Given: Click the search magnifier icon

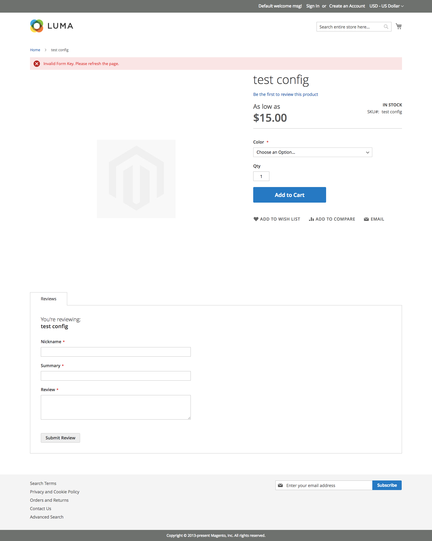Looking at the screenshot, I should [x=386, y=26].
